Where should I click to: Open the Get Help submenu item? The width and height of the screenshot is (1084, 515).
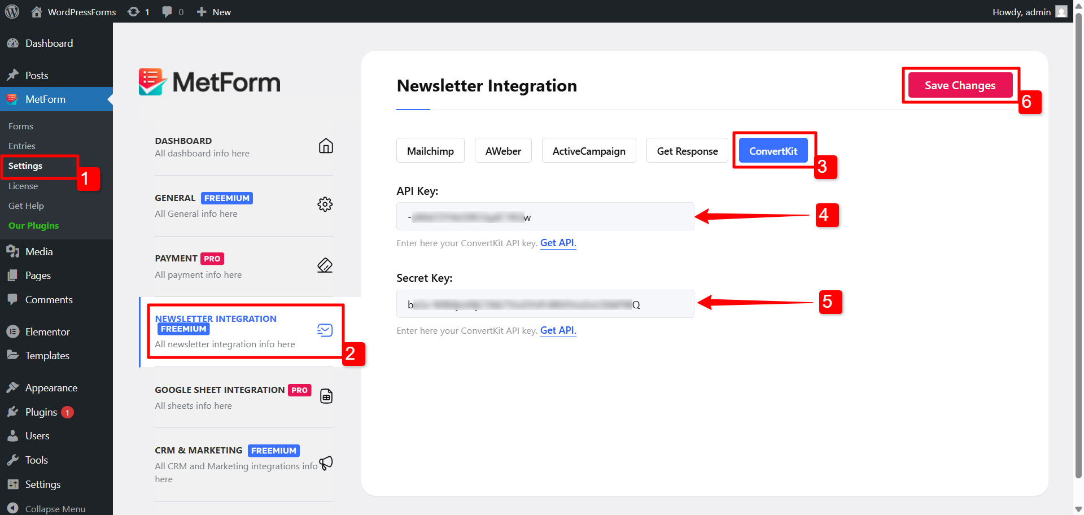click(26, 206)
